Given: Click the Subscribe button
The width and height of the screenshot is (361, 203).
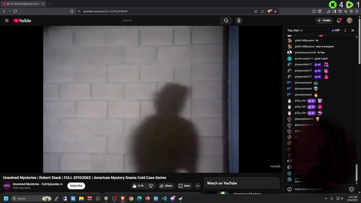Looking at the screenshot, I should 76,186.
